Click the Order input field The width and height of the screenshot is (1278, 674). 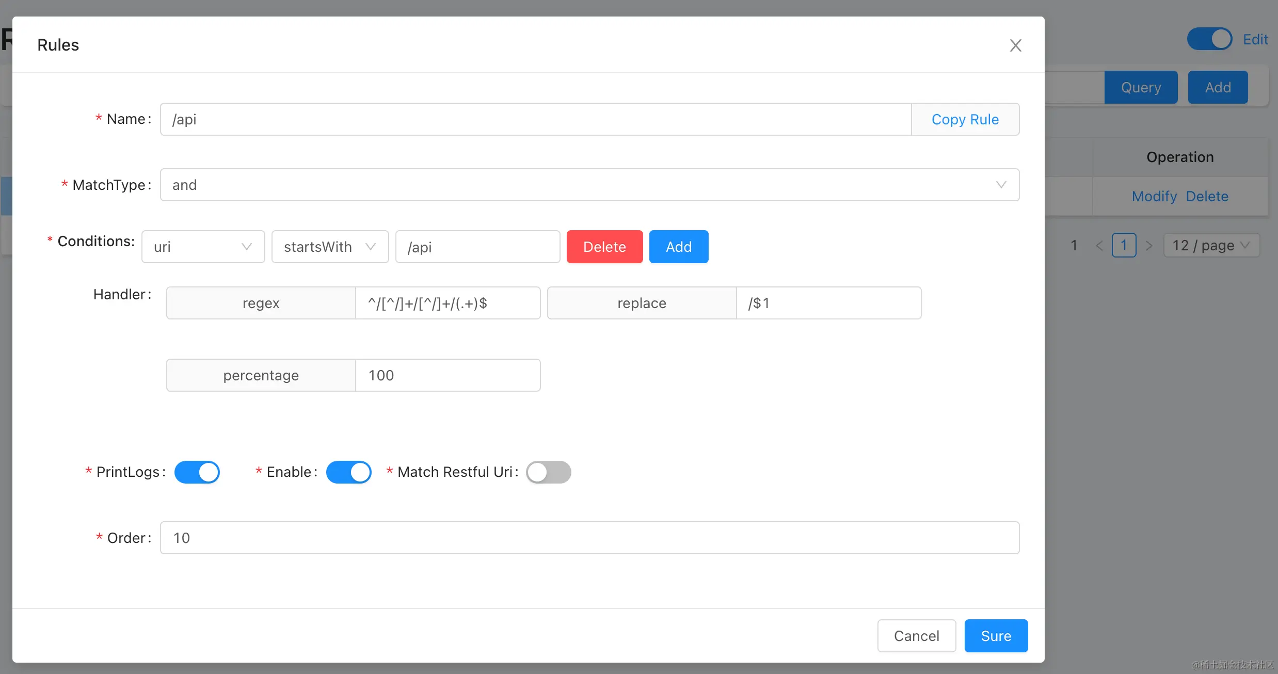589,538
